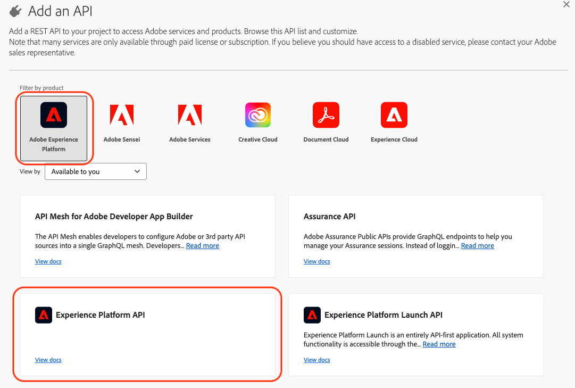The height and width of the screenshot is (388, 575).
Task: Click the 'Creative Cloud' label
Action: (258, 139)
